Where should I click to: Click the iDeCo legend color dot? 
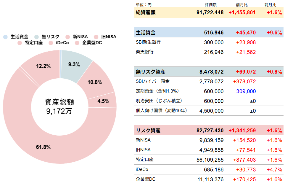click(51, 43)
